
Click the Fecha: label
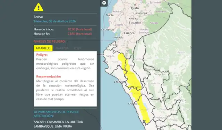click(38, 17)
